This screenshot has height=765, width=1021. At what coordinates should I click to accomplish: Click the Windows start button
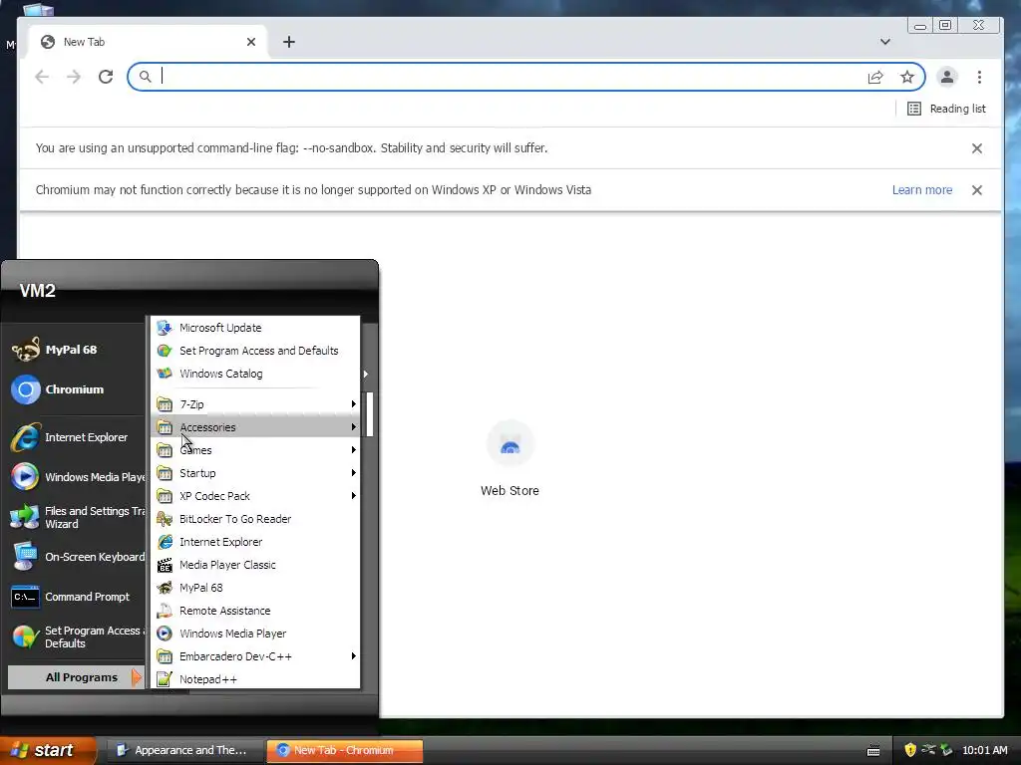click(47, 750)
